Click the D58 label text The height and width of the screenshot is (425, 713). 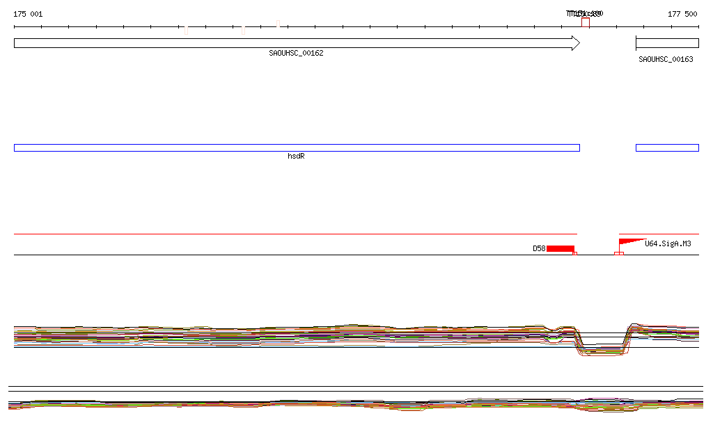tap(539, 248)
